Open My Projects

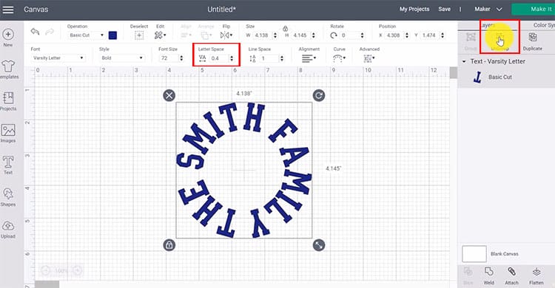414,9
